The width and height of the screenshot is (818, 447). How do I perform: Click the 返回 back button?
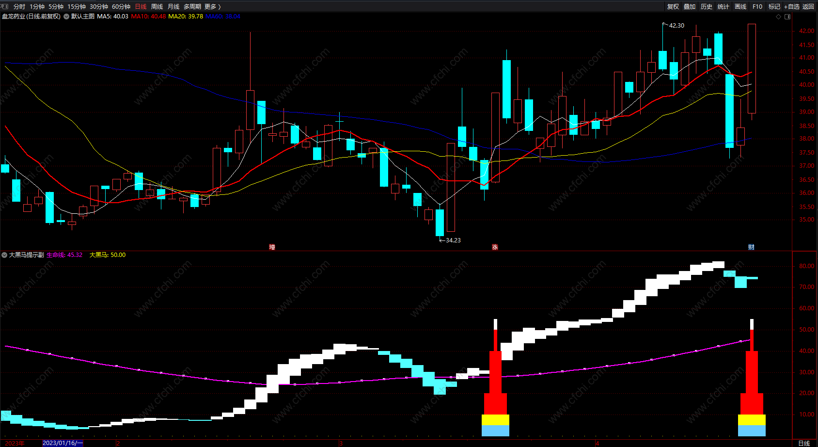[808, 6]
